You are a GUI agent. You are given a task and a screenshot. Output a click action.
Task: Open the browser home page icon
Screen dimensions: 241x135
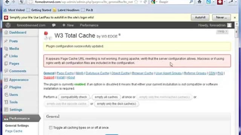click(x=200, y=2)
